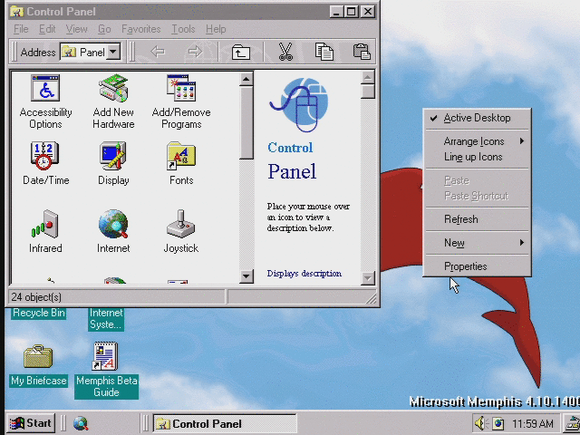This screenshot has width=580, height=435.
Task: Select the Date/Time icon
Action: (44, 155)
